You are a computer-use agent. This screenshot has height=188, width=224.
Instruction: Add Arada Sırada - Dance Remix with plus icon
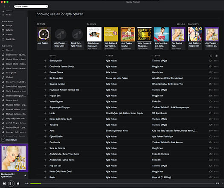(x=45, y=160)
